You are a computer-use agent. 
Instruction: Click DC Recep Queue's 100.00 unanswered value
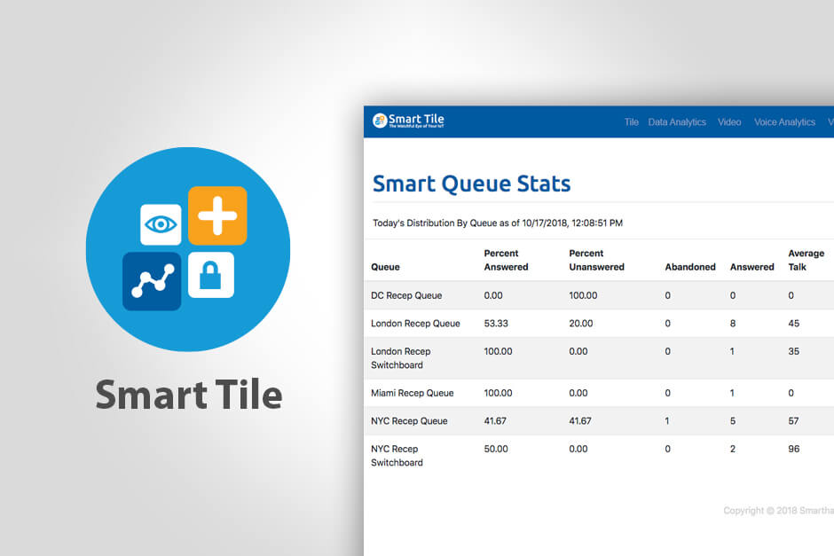pyautogui.click(x=583, y=295)
